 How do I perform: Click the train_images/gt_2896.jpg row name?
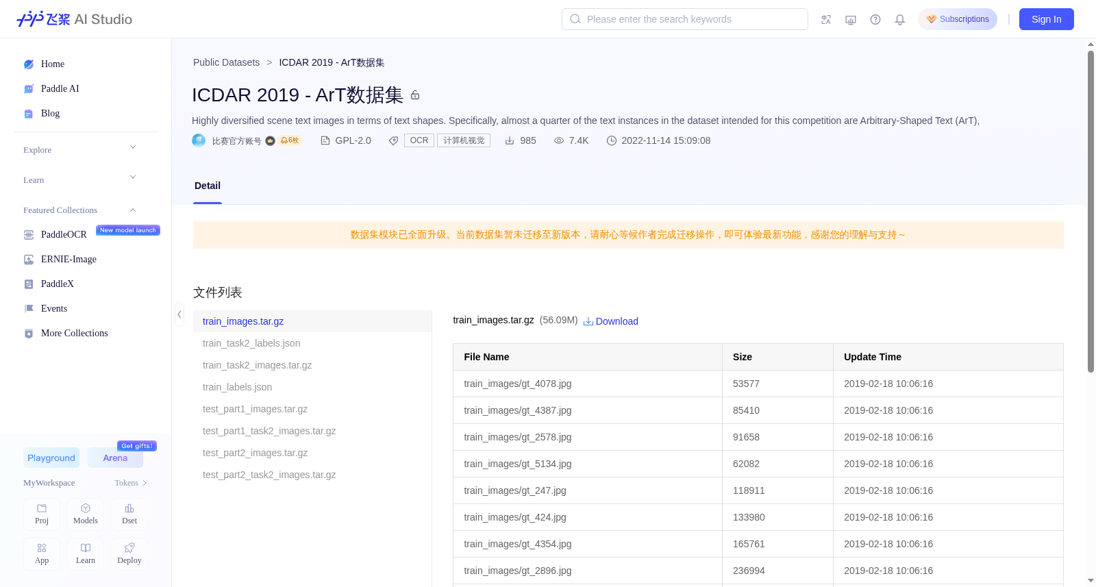click(518, 571)
